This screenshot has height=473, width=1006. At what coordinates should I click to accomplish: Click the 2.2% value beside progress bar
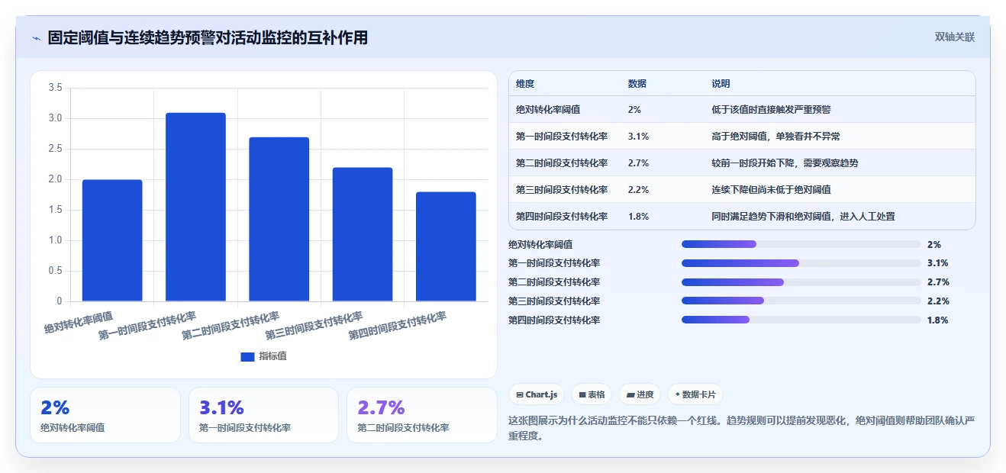(937, 301)
